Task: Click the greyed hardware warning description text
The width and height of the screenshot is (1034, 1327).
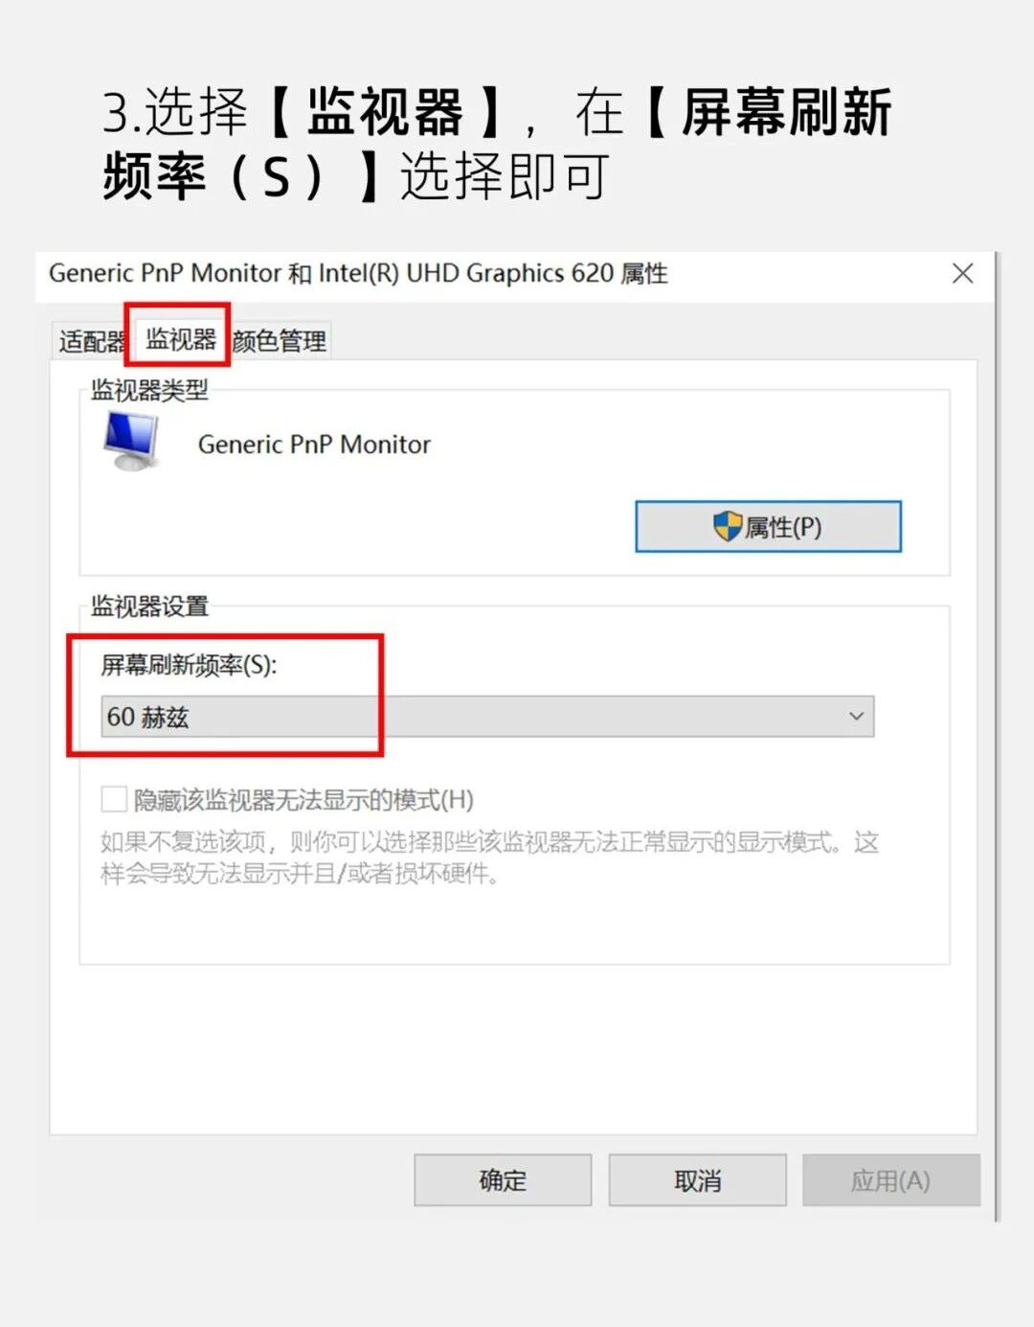Action: coord(489,858)
